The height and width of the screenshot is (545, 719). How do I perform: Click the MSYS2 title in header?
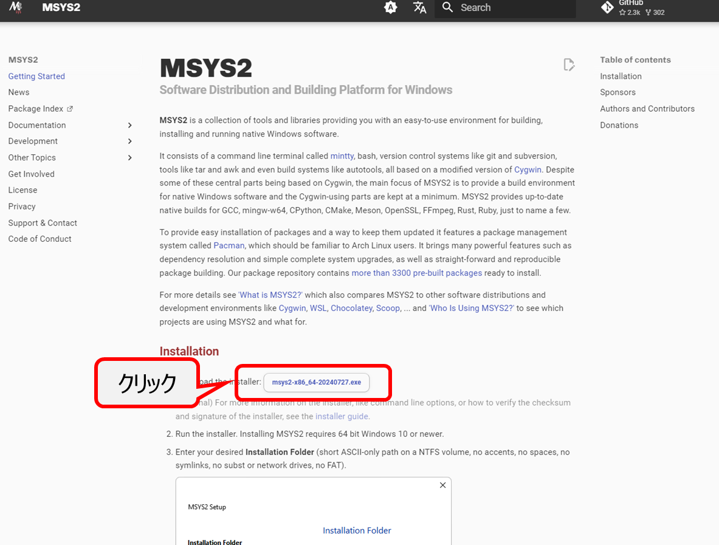pyautogui.click(x=61, y=7)
